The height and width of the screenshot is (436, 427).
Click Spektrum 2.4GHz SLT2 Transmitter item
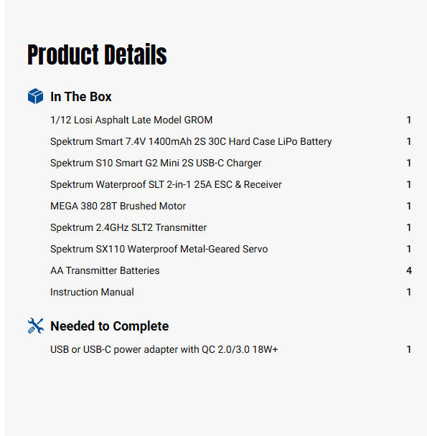[128, 228]
